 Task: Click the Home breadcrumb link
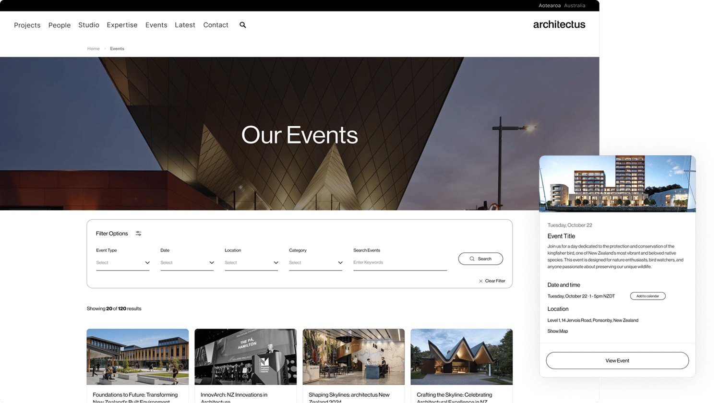click(93, 48)
